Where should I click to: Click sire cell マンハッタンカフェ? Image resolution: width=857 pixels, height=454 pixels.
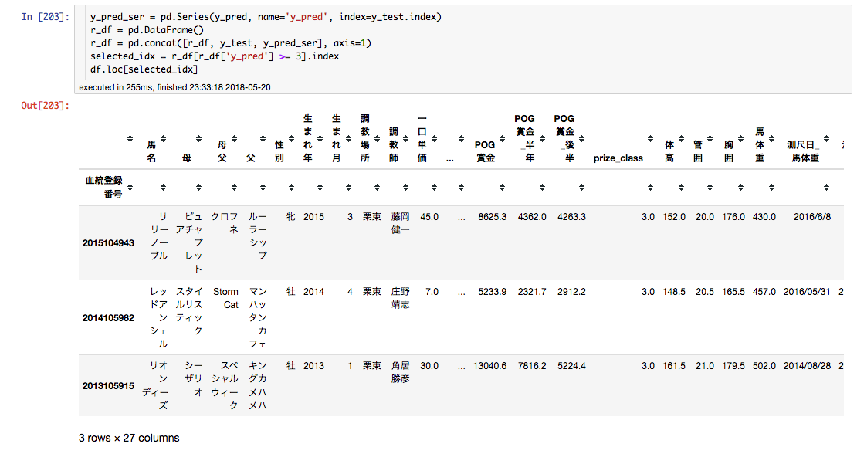click(258, 317)
